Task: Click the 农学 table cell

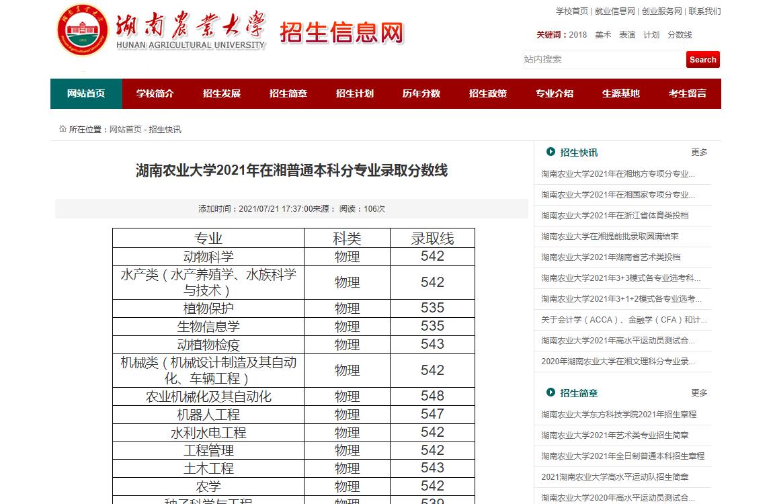Action: [208, 487]
